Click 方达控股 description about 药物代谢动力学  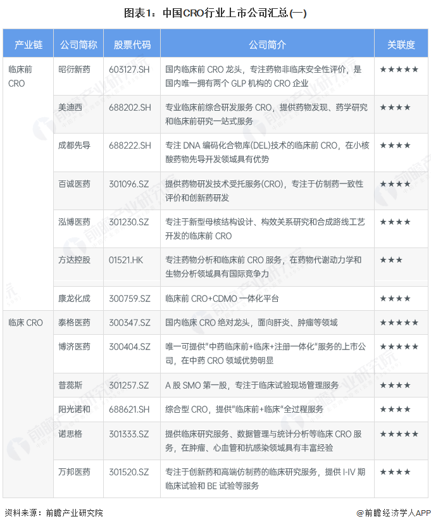(263, 266)
